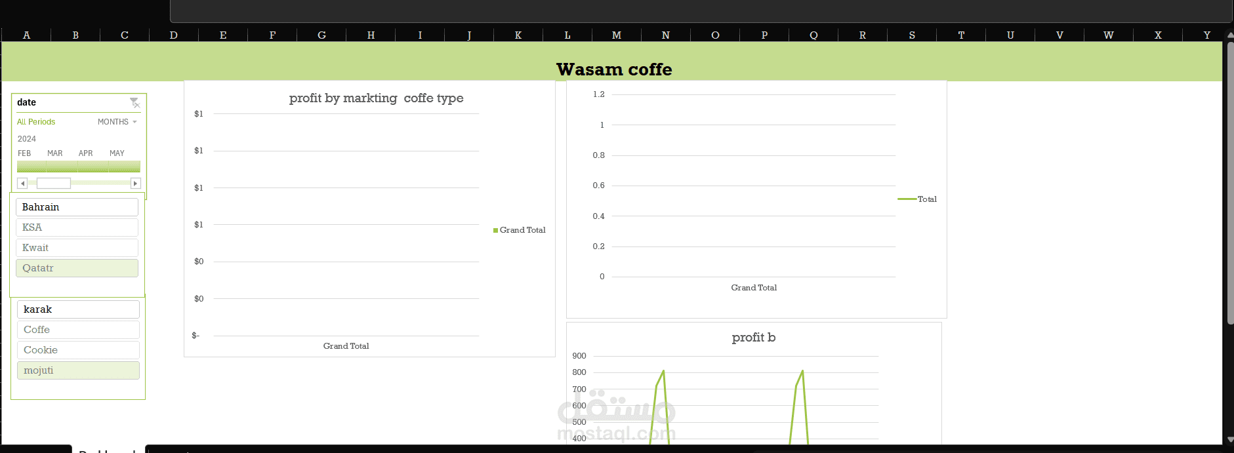The height and width of the screenshot is (453, 1234).
Task: Click the 'date' timeline header
Action: coord(26,102)
